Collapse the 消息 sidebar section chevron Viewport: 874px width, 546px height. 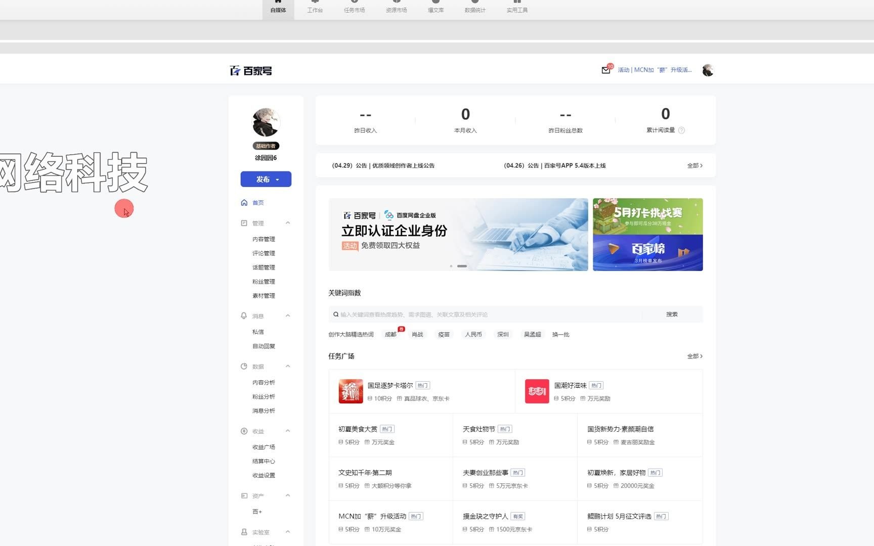pyautogui.click(x=288, y=316)
